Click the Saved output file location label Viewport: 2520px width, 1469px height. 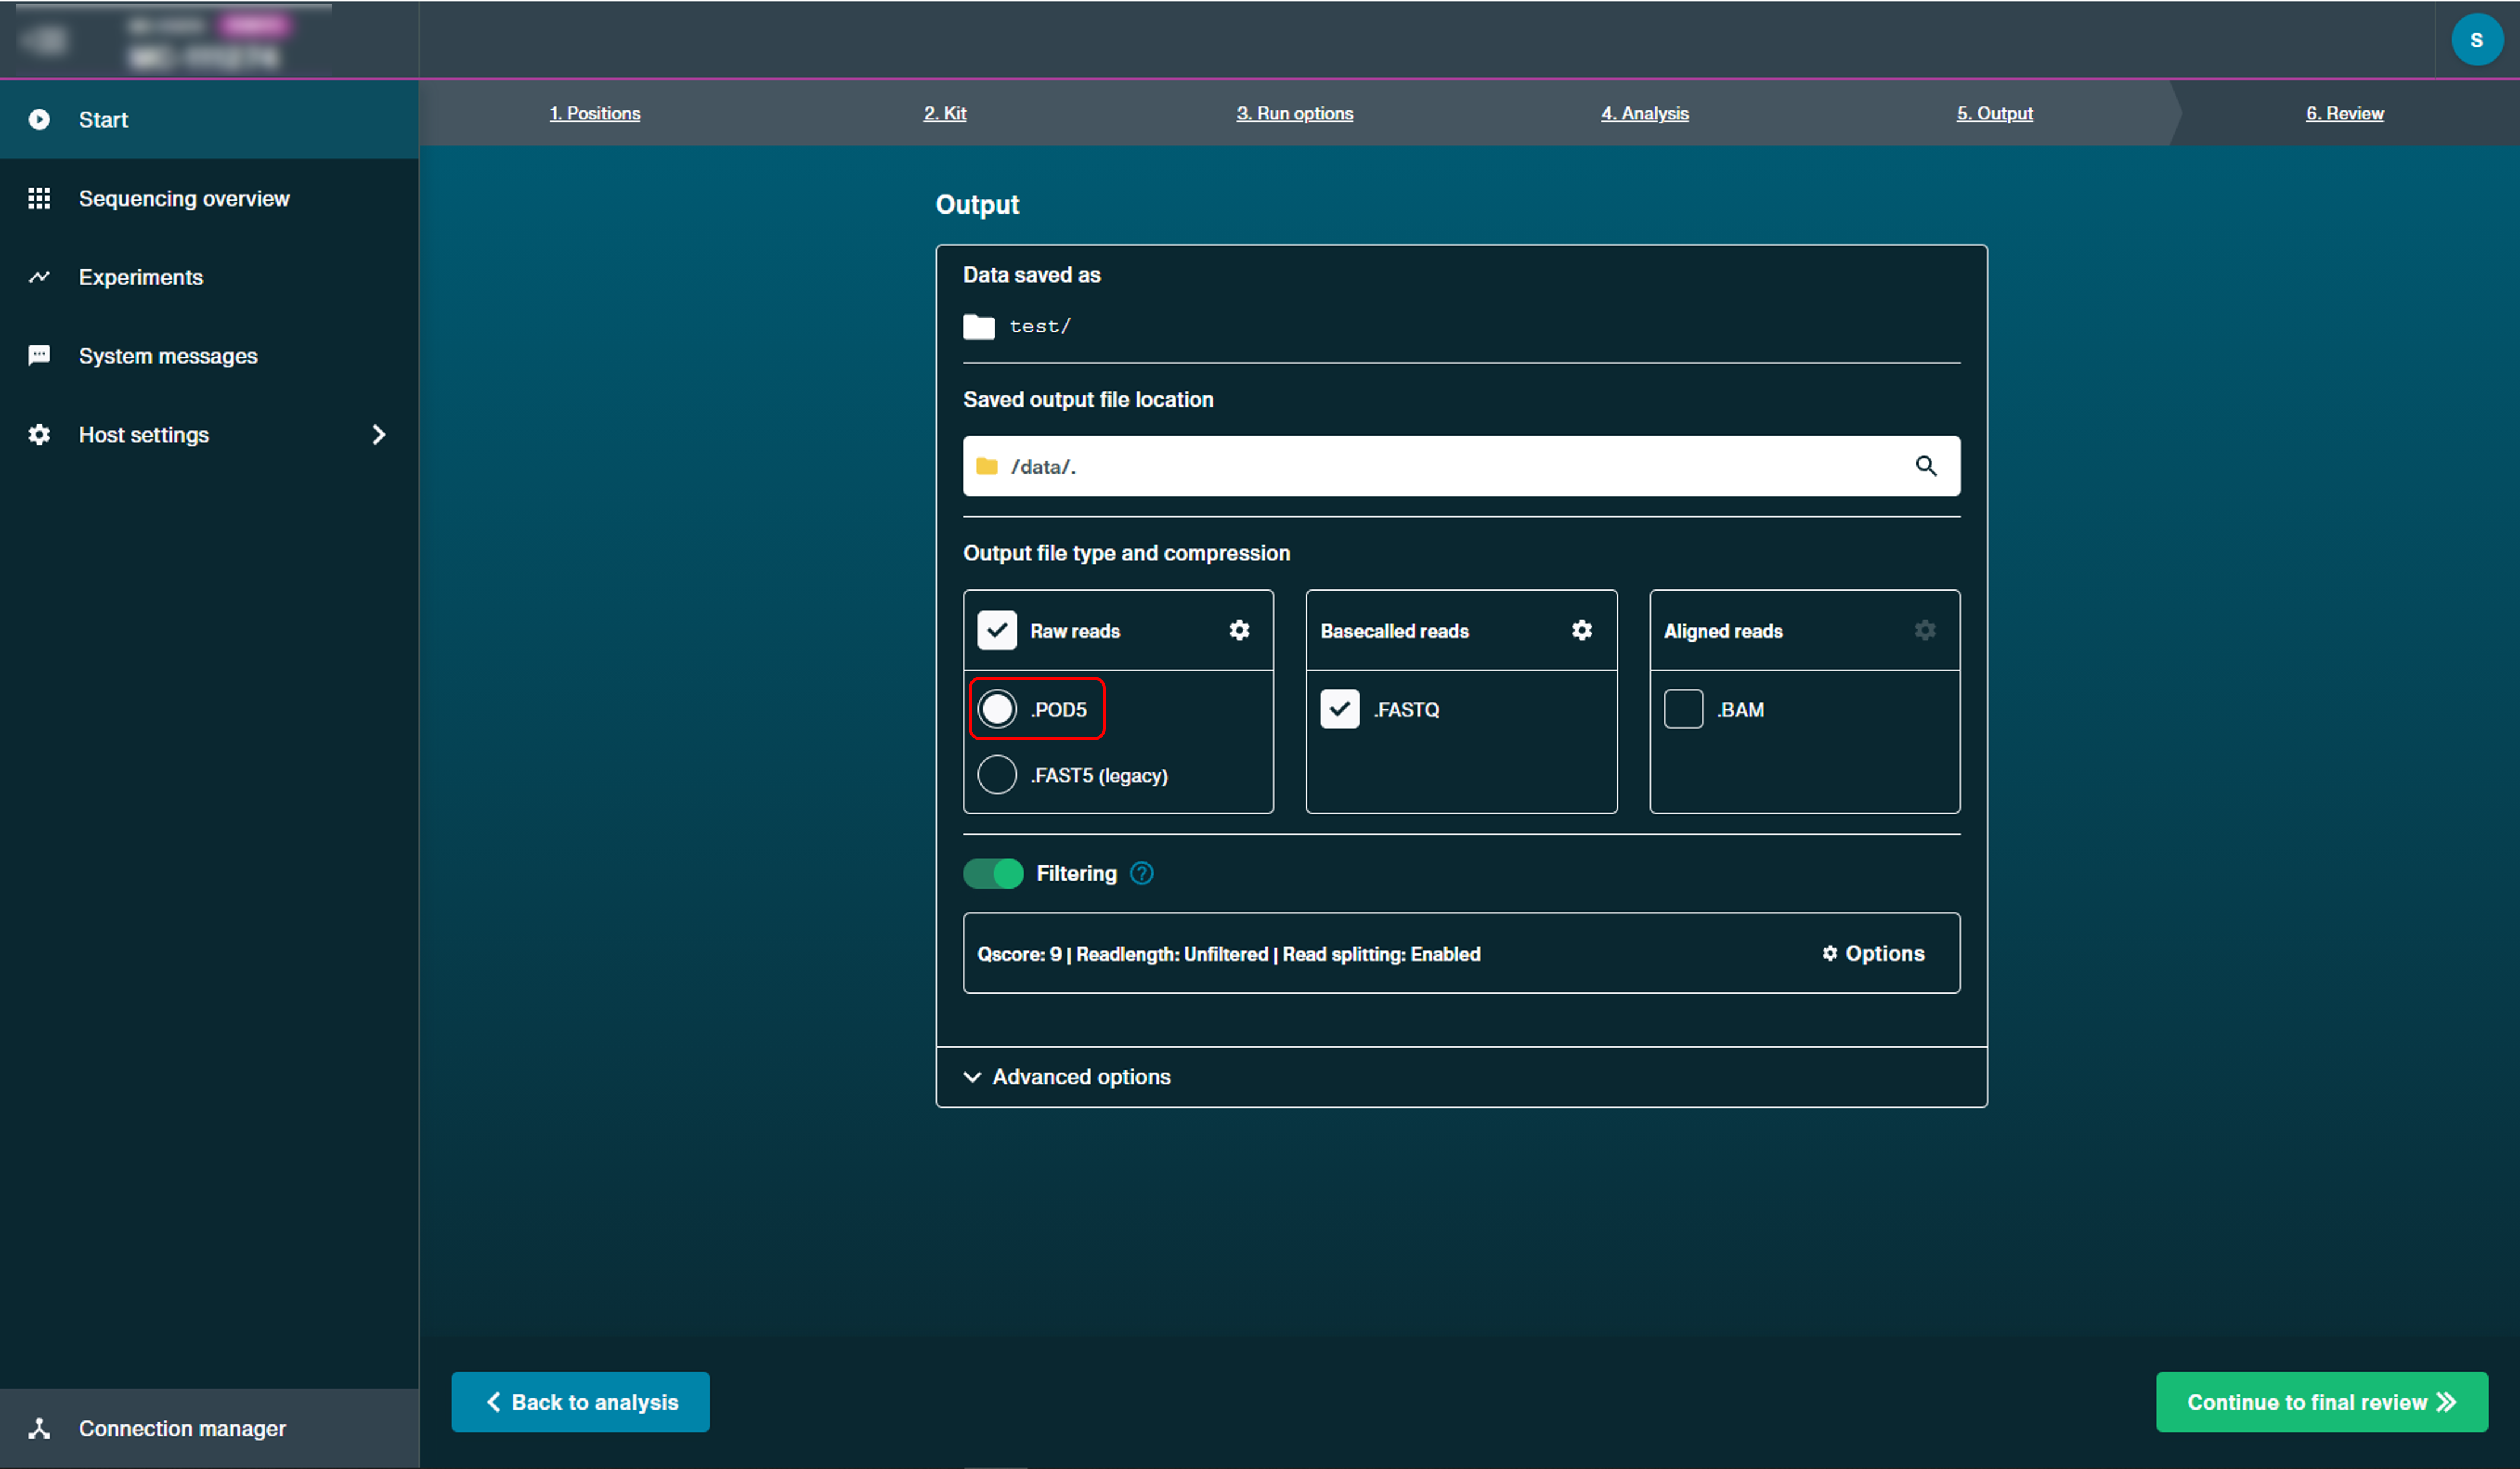(x=1087, y=399)
